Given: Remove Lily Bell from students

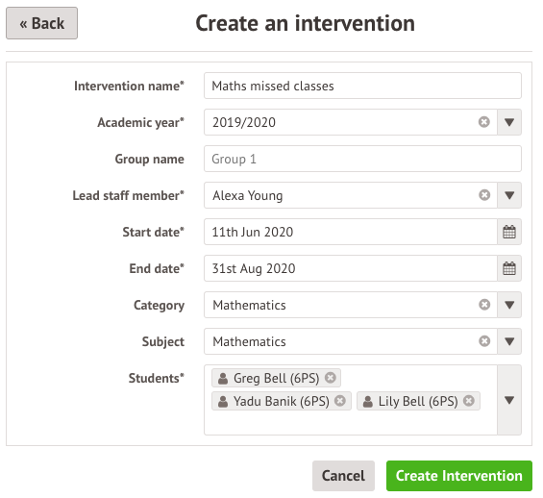Looking at the screenshot, I should (x=469, y=401).
